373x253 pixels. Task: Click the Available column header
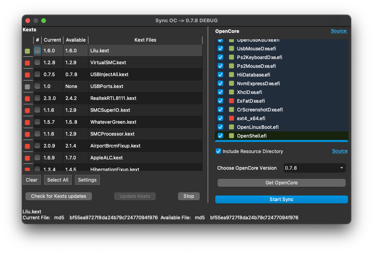point(76,40)
